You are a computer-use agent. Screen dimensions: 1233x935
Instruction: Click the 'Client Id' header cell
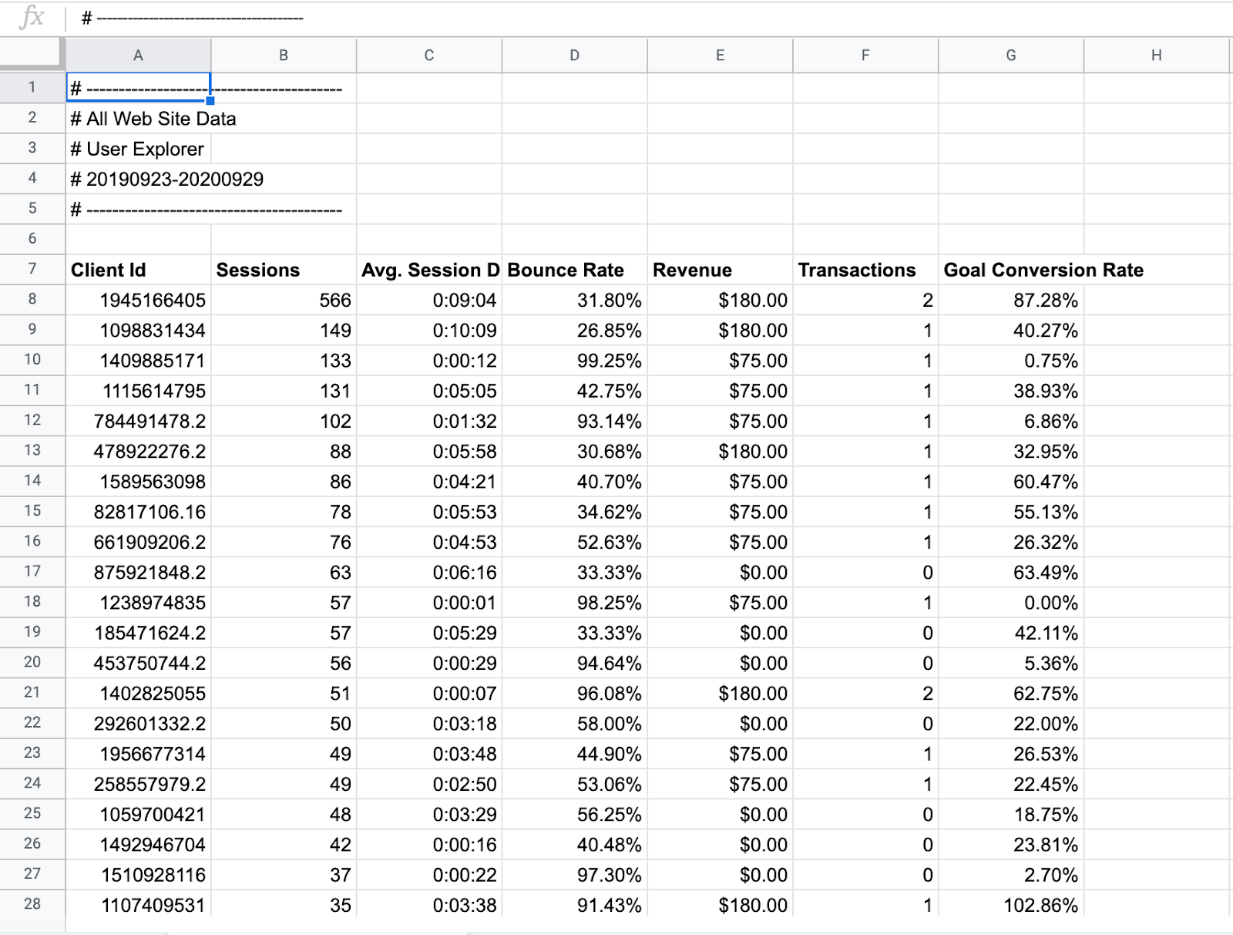coord(138,270)
